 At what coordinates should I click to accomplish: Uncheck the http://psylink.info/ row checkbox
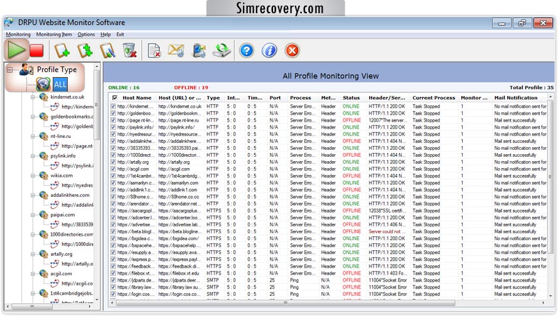(x=113, y=127)
